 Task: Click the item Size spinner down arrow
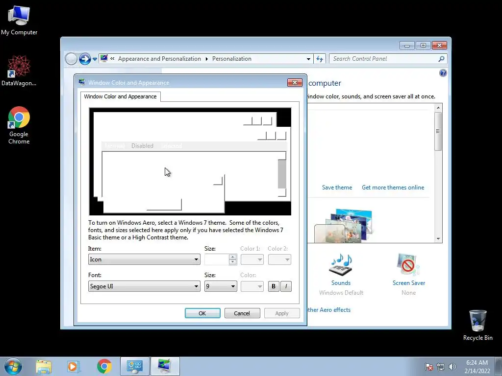pyautogui.click(x=233, y=262)
